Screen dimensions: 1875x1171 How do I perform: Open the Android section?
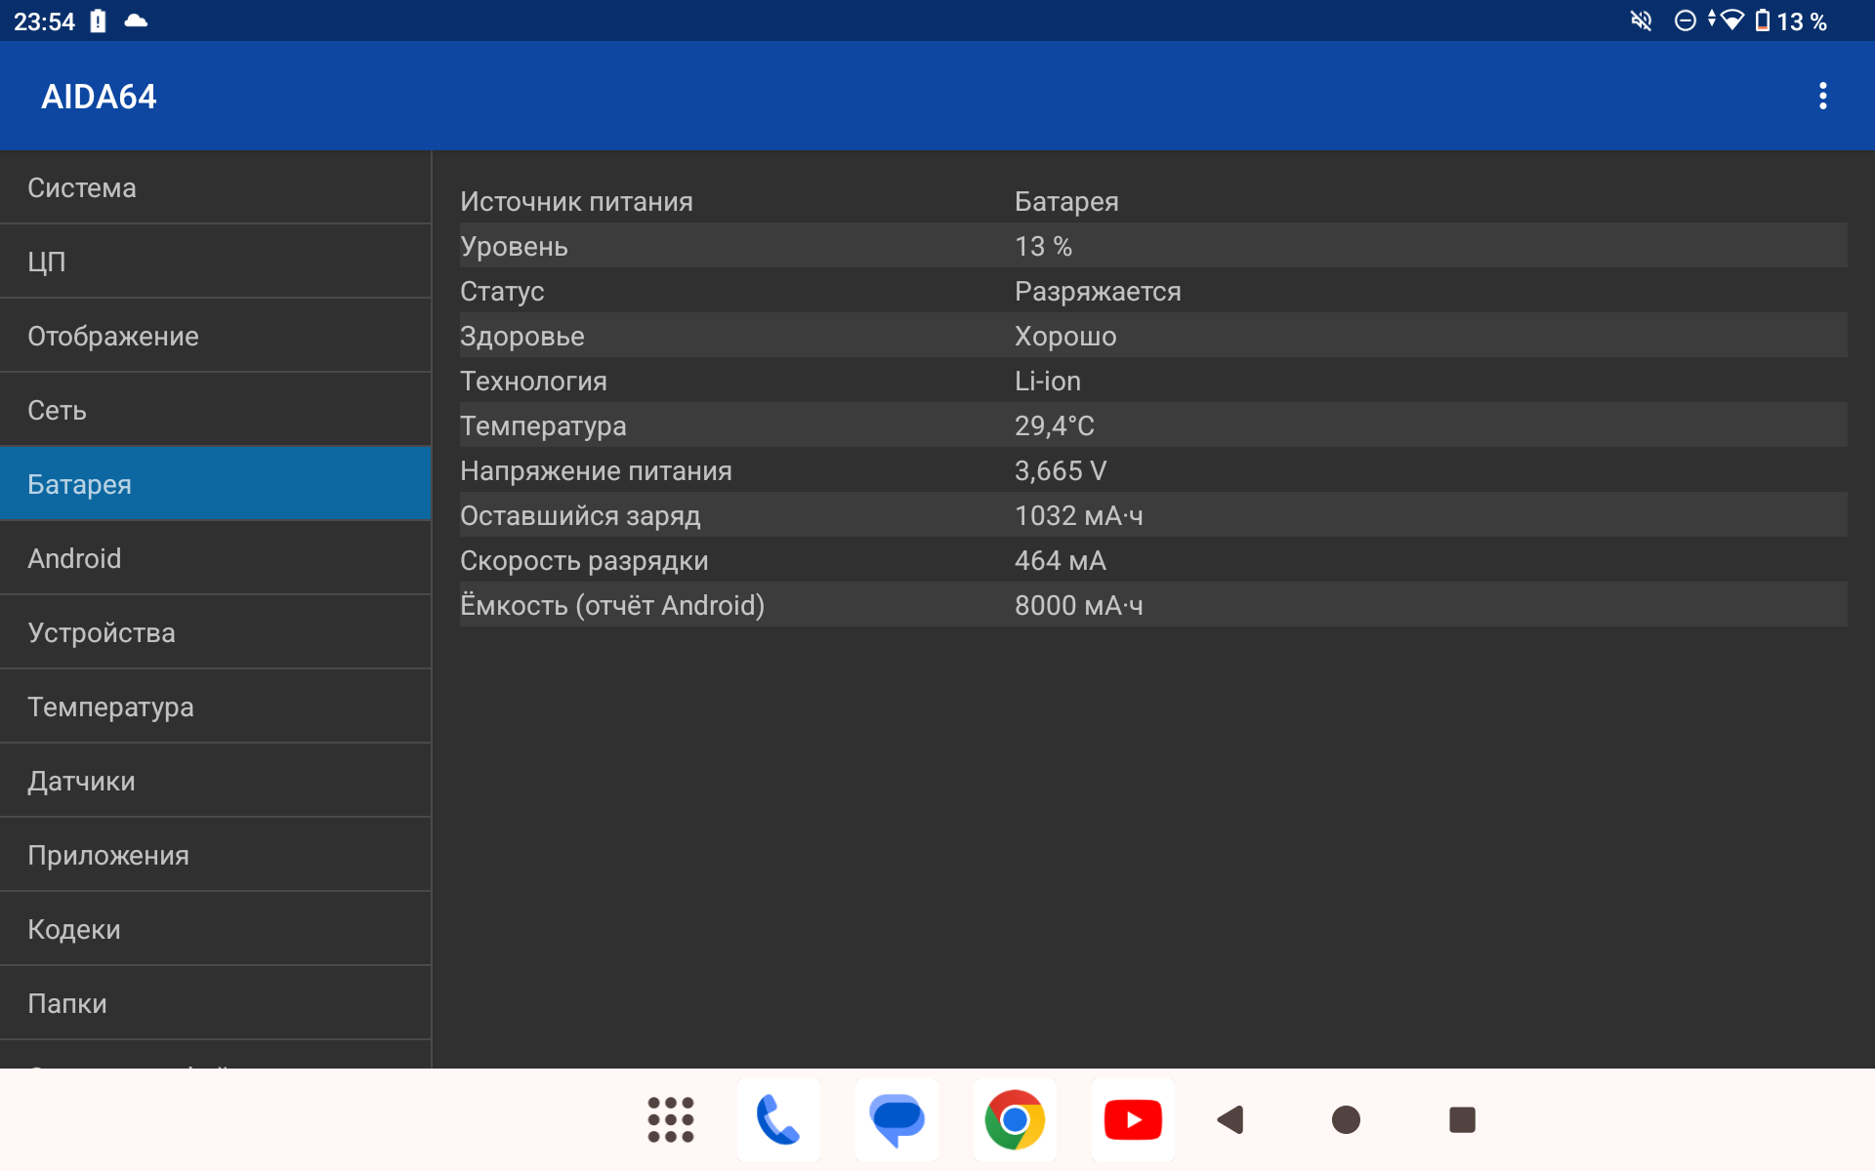coord(215,558)
